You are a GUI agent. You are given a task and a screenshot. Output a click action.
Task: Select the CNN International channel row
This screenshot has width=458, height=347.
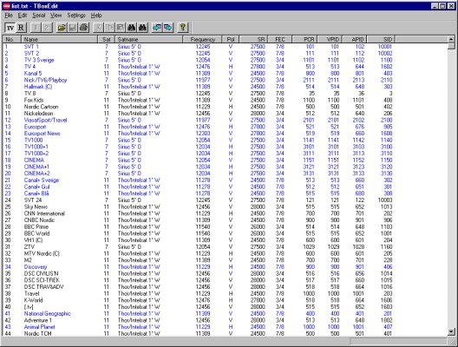tap(199, 213)
